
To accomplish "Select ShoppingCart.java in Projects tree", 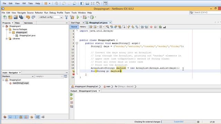I will (27, 35).
